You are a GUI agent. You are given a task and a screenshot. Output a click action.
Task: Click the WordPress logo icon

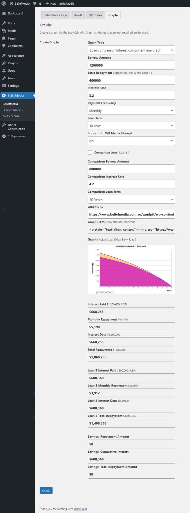click(x=4, y=4)
